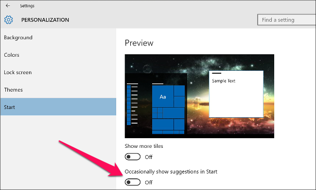Click the Aa tile in preview

pyautogui.click(x=163, y=96)
